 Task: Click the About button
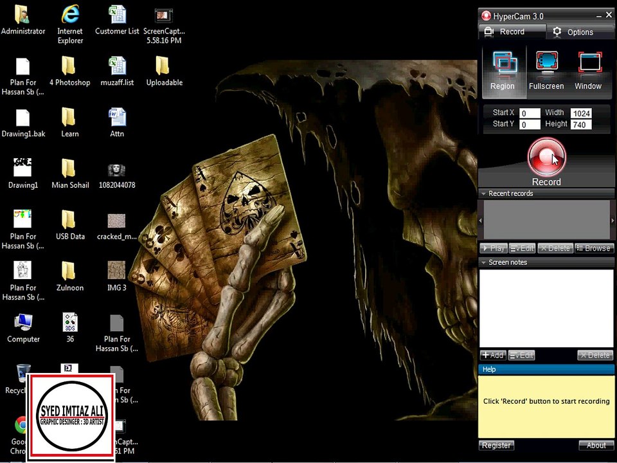(x=596, y=445)
